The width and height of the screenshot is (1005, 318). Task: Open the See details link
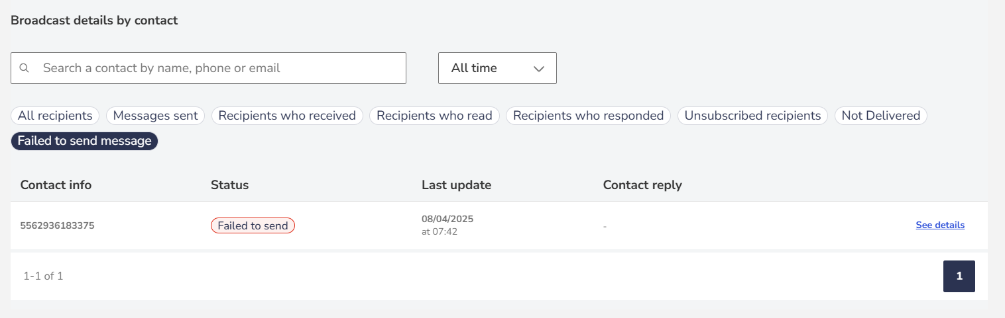click(940, 225)
